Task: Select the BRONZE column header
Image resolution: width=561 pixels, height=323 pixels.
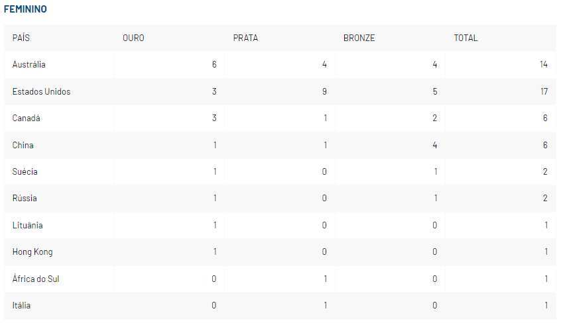Action: (x=359, y=38)
